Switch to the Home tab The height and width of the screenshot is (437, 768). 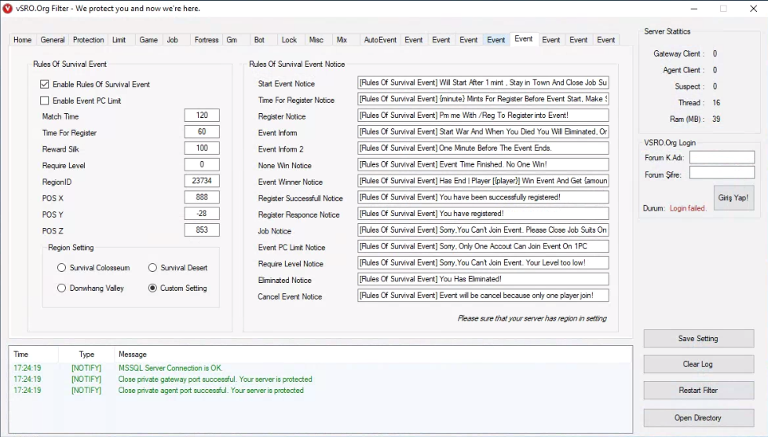pyautogui.click(x=22, y=40)
